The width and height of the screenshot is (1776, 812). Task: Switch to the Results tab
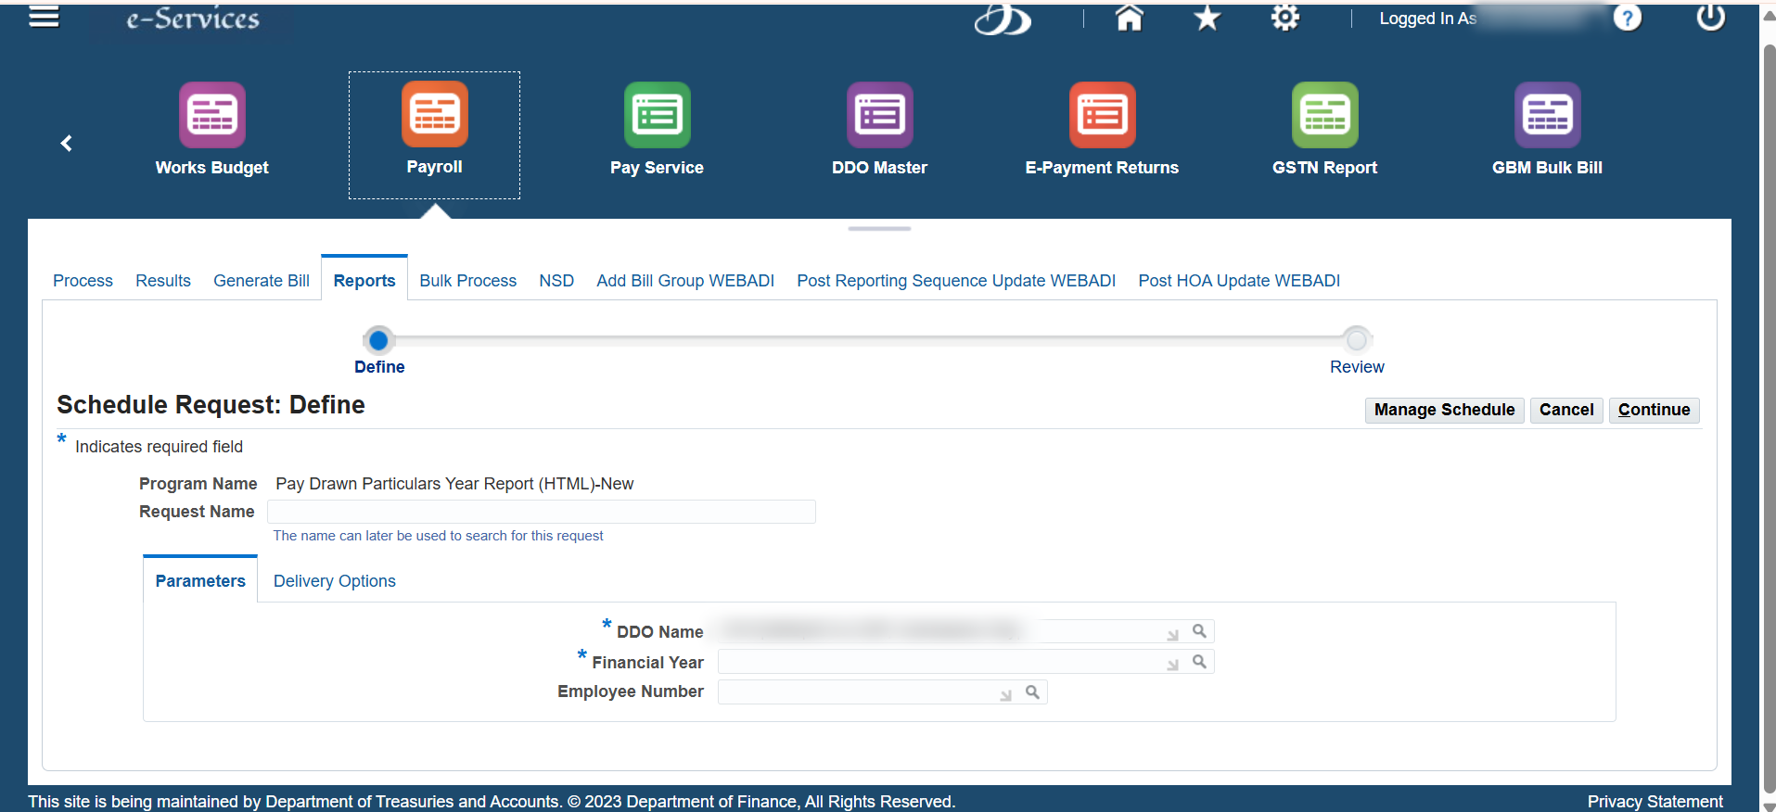pos(163,281)
